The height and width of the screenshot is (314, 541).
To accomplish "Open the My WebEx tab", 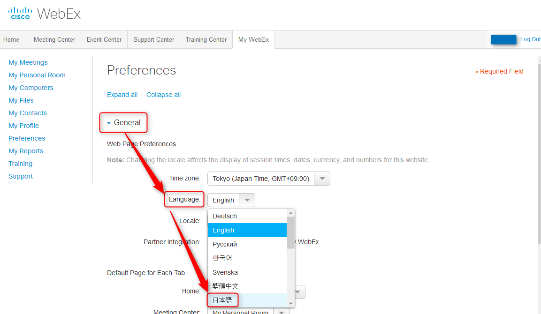I will pyautogui.click(x=253, y=40).
